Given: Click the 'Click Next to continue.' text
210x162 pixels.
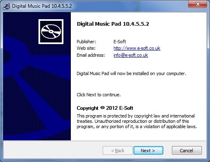Looking at the screenshot, I should pyautogui.click(x=99, y=95).
